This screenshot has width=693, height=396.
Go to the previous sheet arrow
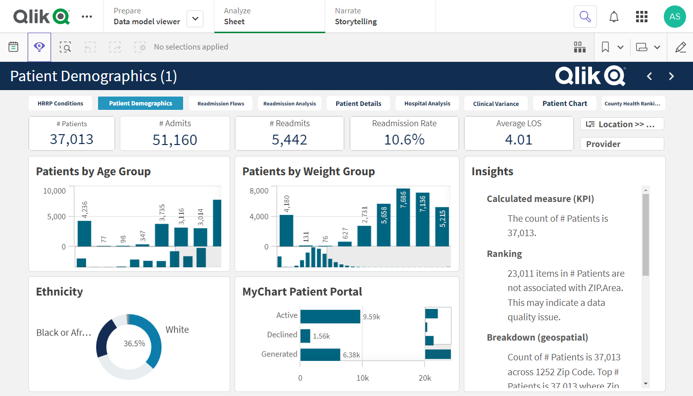[x=649, y=76]
